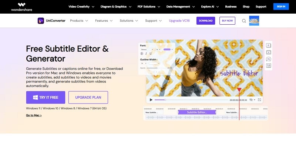Toggle italic I in Font panel
296x143 pixels.
point(146,54)
